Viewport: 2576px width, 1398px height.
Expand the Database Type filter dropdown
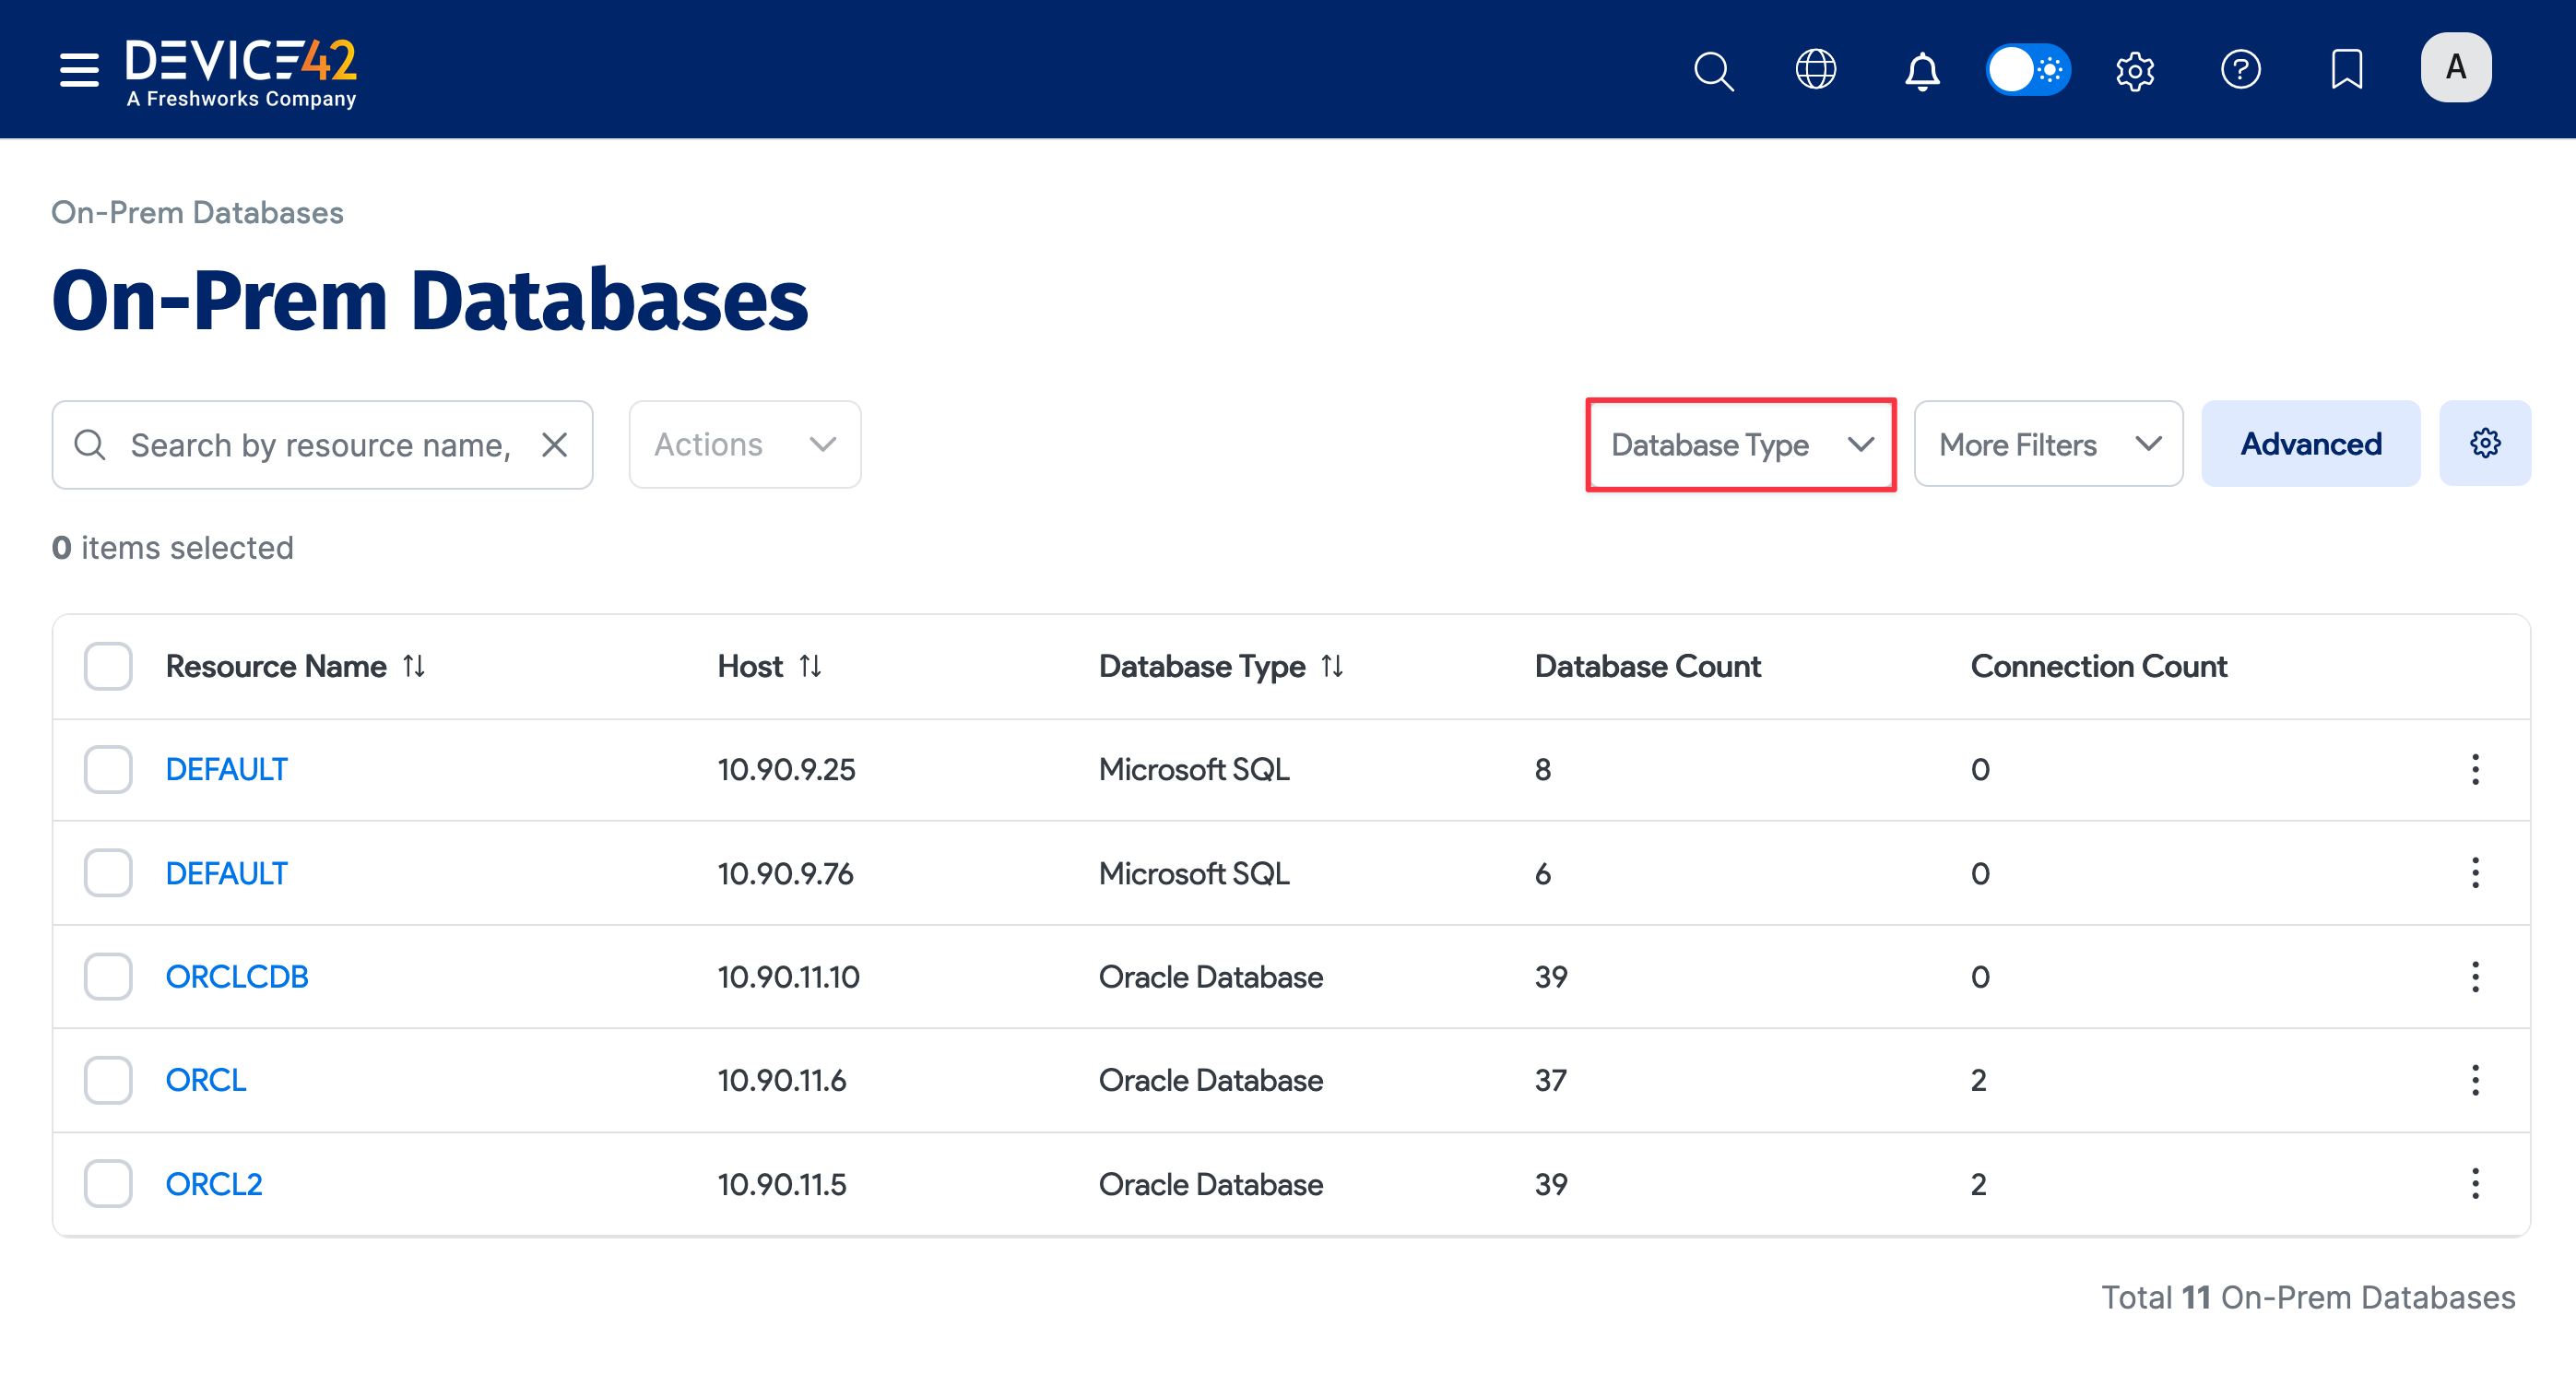(x=1740, y=444)
